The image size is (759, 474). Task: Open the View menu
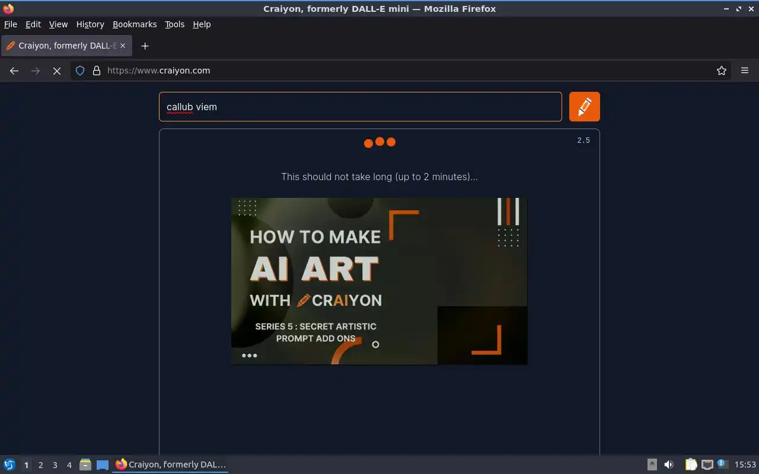pyautogui.click(x=58, y=24)
